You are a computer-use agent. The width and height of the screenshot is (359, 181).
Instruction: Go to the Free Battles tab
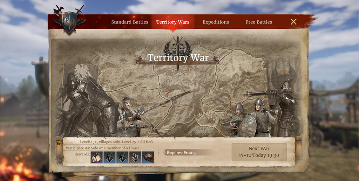pos(259,22)
